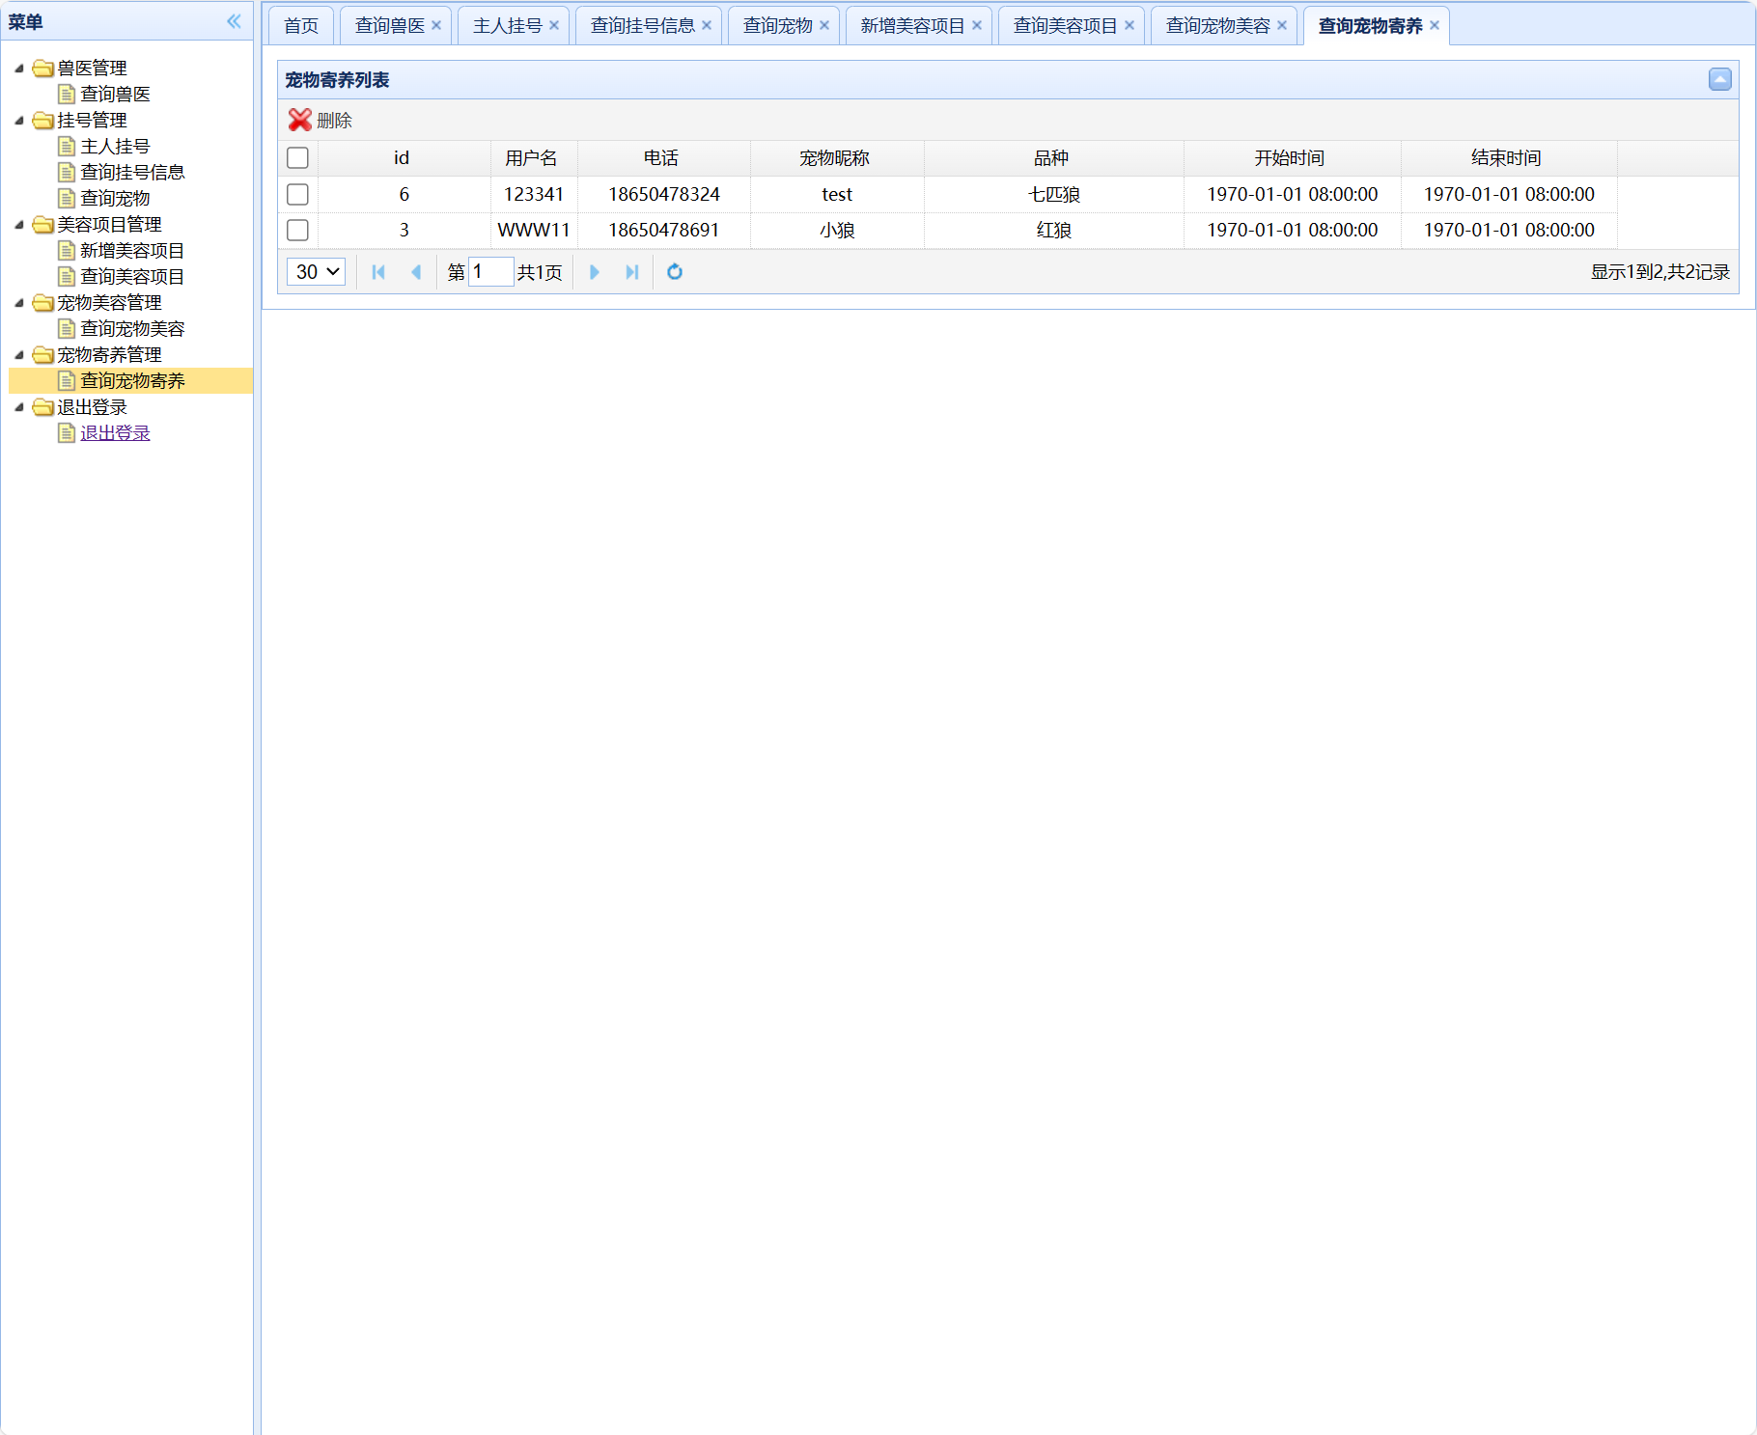The width and height of the screenshot is (1757, 1435).
Task: Switch to the 查询宠物美容 tab
Action: [1217, 25]
